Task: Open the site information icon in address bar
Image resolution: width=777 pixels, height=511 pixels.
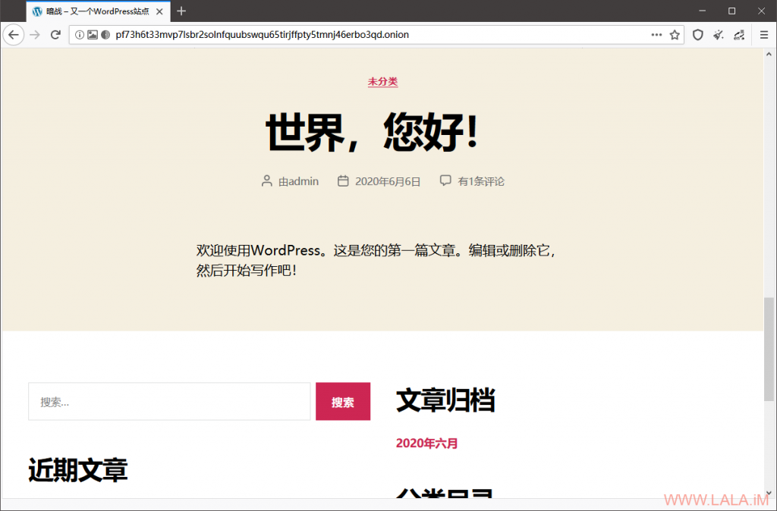Action: click(x=80, y=35)
